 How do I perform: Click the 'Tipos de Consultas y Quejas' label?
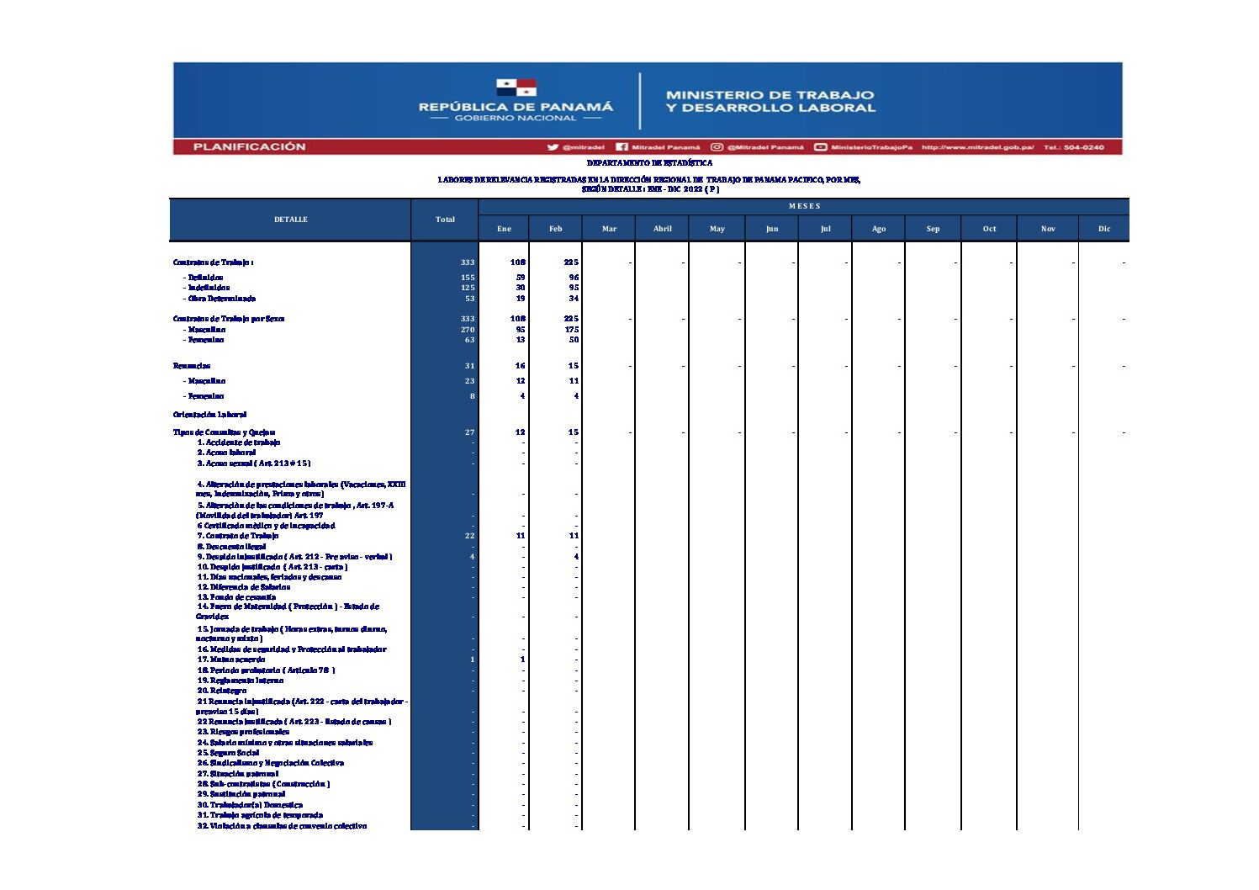coord(225,432)
